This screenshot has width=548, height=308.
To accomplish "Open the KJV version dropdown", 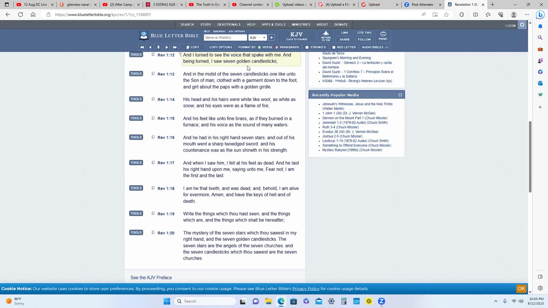I will pos(258,38).
